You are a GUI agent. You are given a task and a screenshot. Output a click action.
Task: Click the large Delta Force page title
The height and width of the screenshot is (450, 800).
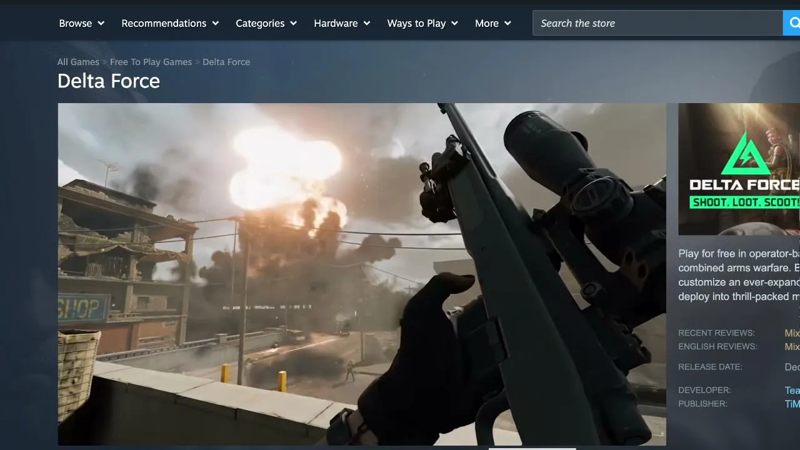[109, 81]
